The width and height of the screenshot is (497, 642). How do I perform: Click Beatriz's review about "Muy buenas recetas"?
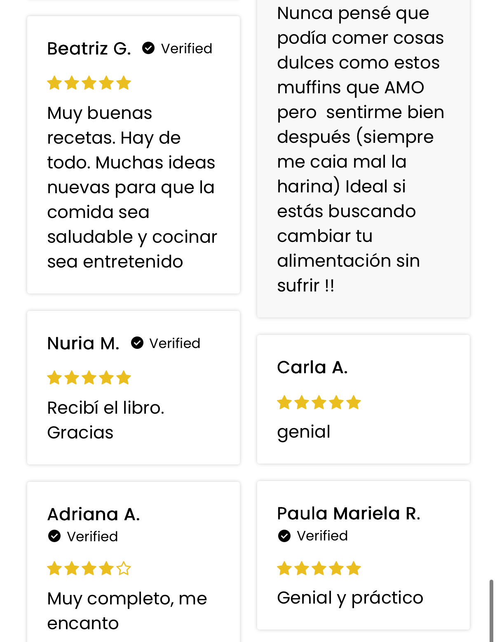[132, 187]
